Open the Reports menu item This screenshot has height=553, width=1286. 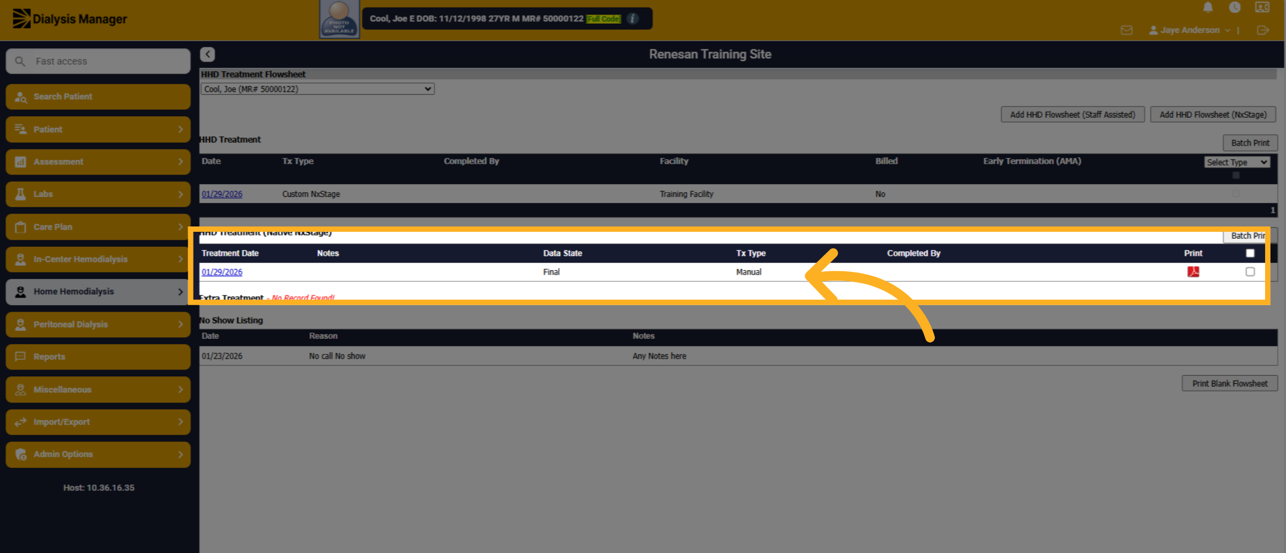(98, 357)
